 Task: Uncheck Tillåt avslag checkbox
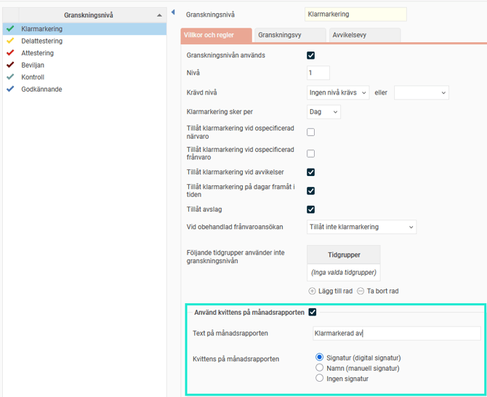click(311, 209)
